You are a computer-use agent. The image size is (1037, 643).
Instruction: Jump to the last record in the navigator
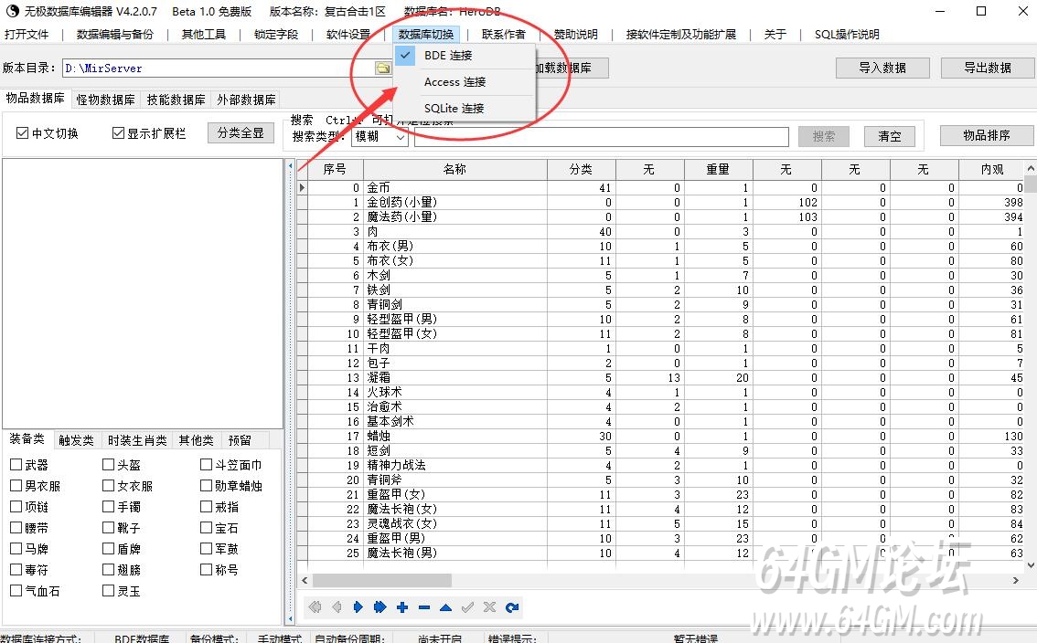click(x=380, y=607)
